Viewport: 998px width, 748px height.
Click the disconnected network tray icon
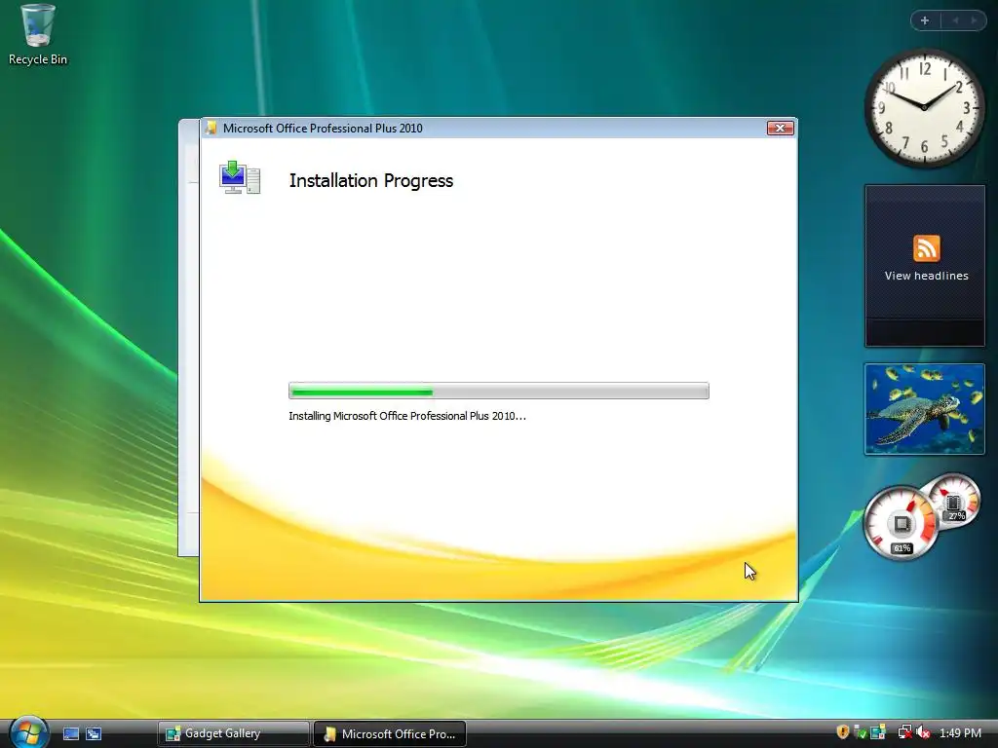[x=904, y=732]
